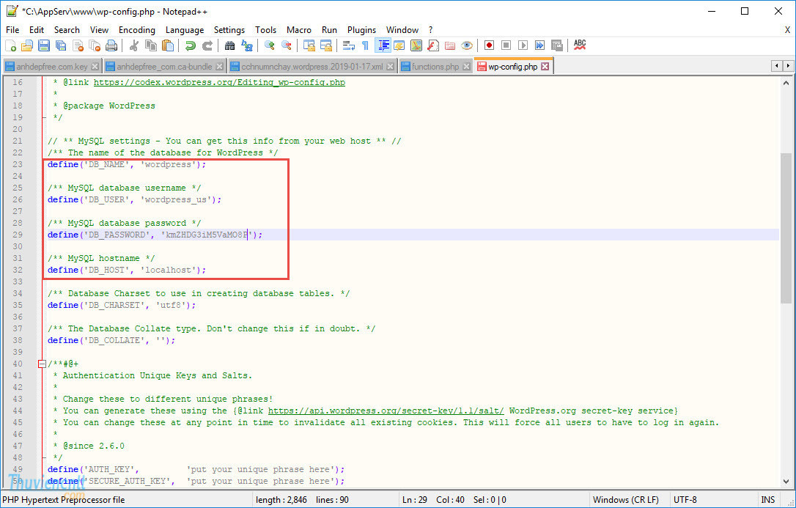Open Find with the binoculars icon
The width and height of the screenshot is (796, 508).
230,45
